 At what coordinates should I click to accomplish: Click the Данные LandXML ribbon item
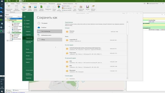(x=67, y=10)
